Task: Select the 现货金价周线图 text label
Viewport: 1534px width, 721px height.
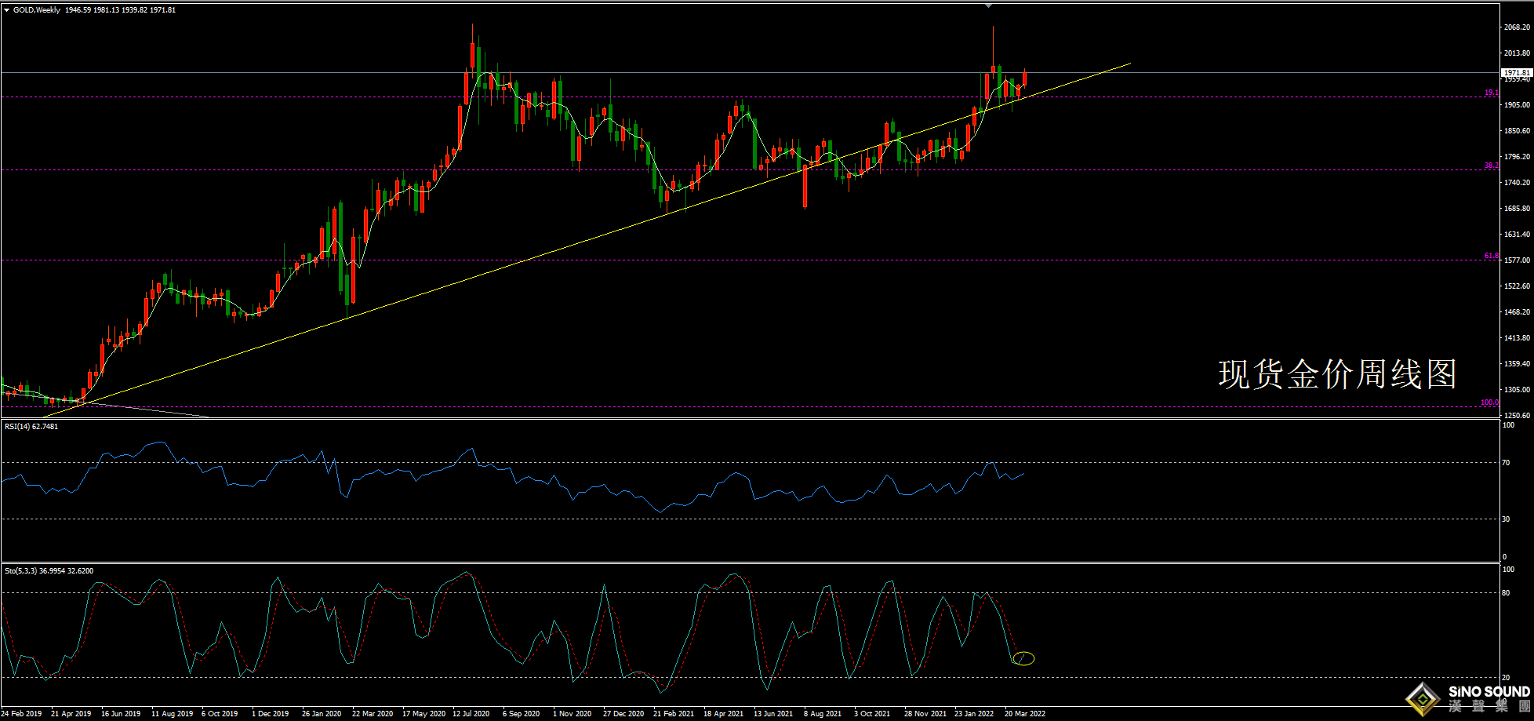Action: [x=1337, y=374]
